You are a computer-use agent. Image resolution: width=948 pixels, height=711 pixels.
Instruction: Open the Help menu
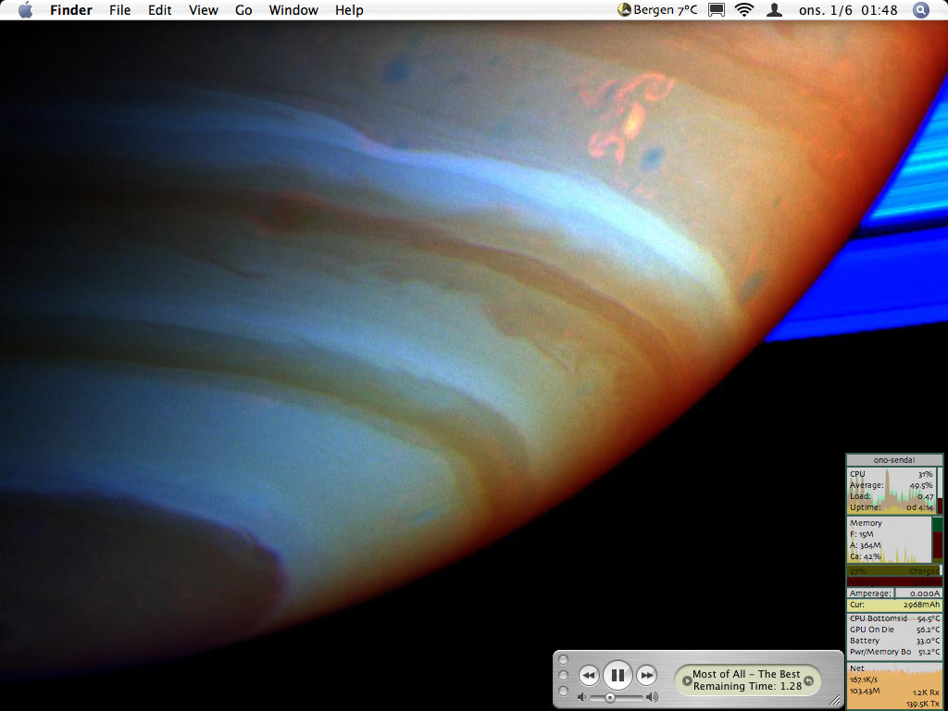tap(349, 10)
